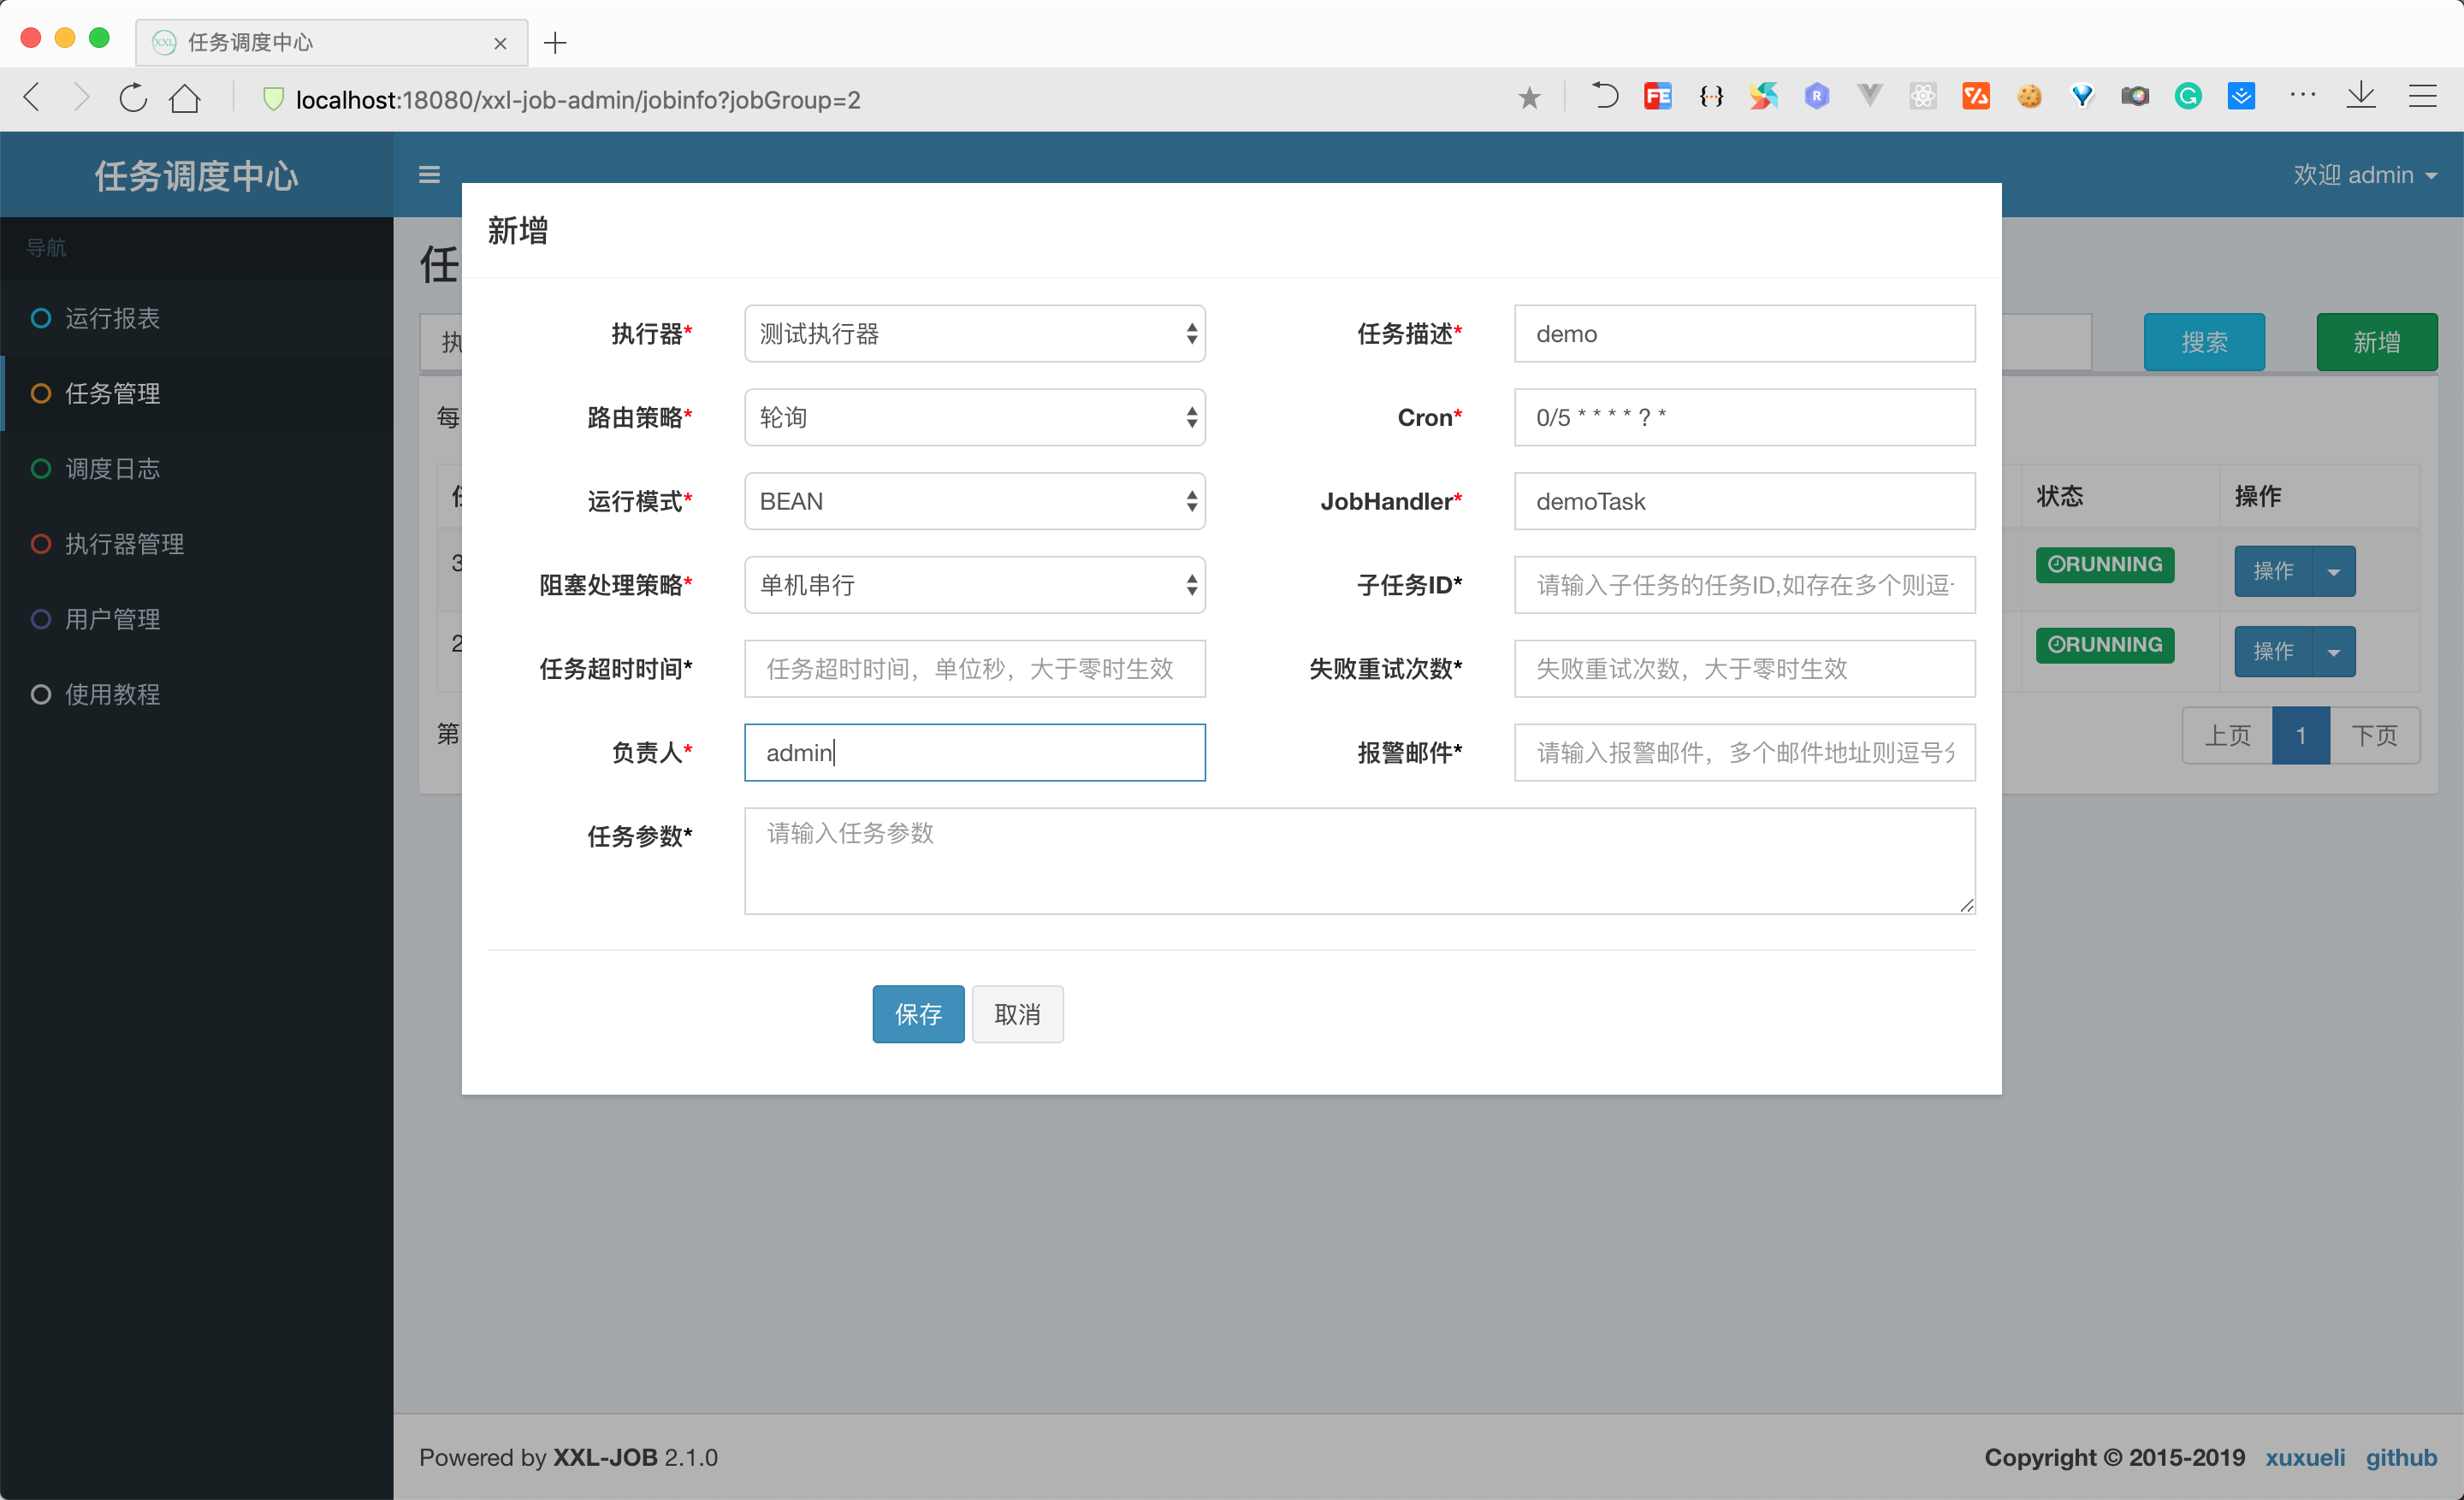Focus the JobHandler field containing demoTask
Viewport: 2464px width, 1500px height.
[x=1744, y=502]
